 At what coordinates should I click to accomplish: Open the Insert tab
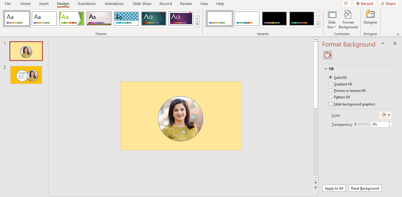point(44,4)
